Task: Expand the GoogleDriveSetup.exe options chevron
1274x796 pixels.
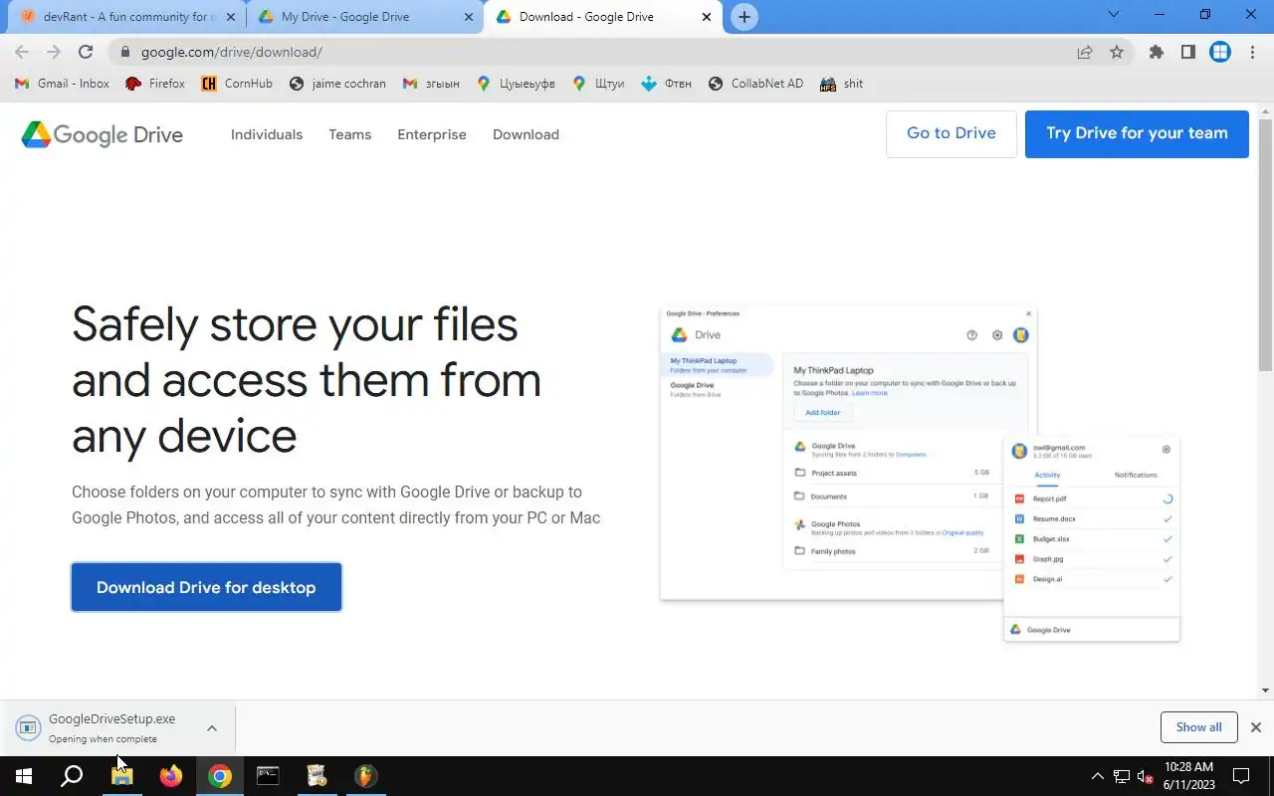Action: coord(212,728)
